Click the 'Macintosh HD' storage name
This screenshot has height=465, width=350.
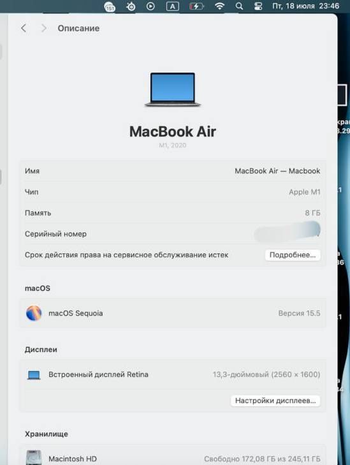tap(73, 459)
